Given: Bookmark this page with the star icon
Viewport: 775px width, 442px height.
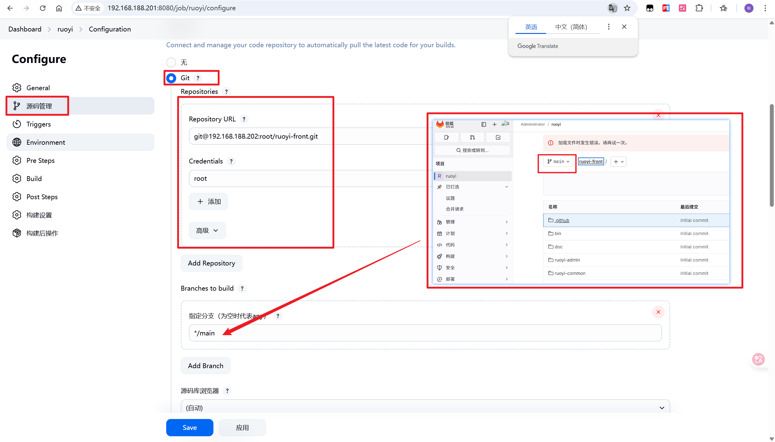Looking at the screenshot, I should (x=627, y=8).
